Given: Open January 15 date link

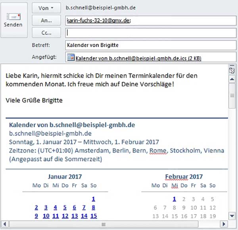Looking at the screenshot, I should pos(94,216).
